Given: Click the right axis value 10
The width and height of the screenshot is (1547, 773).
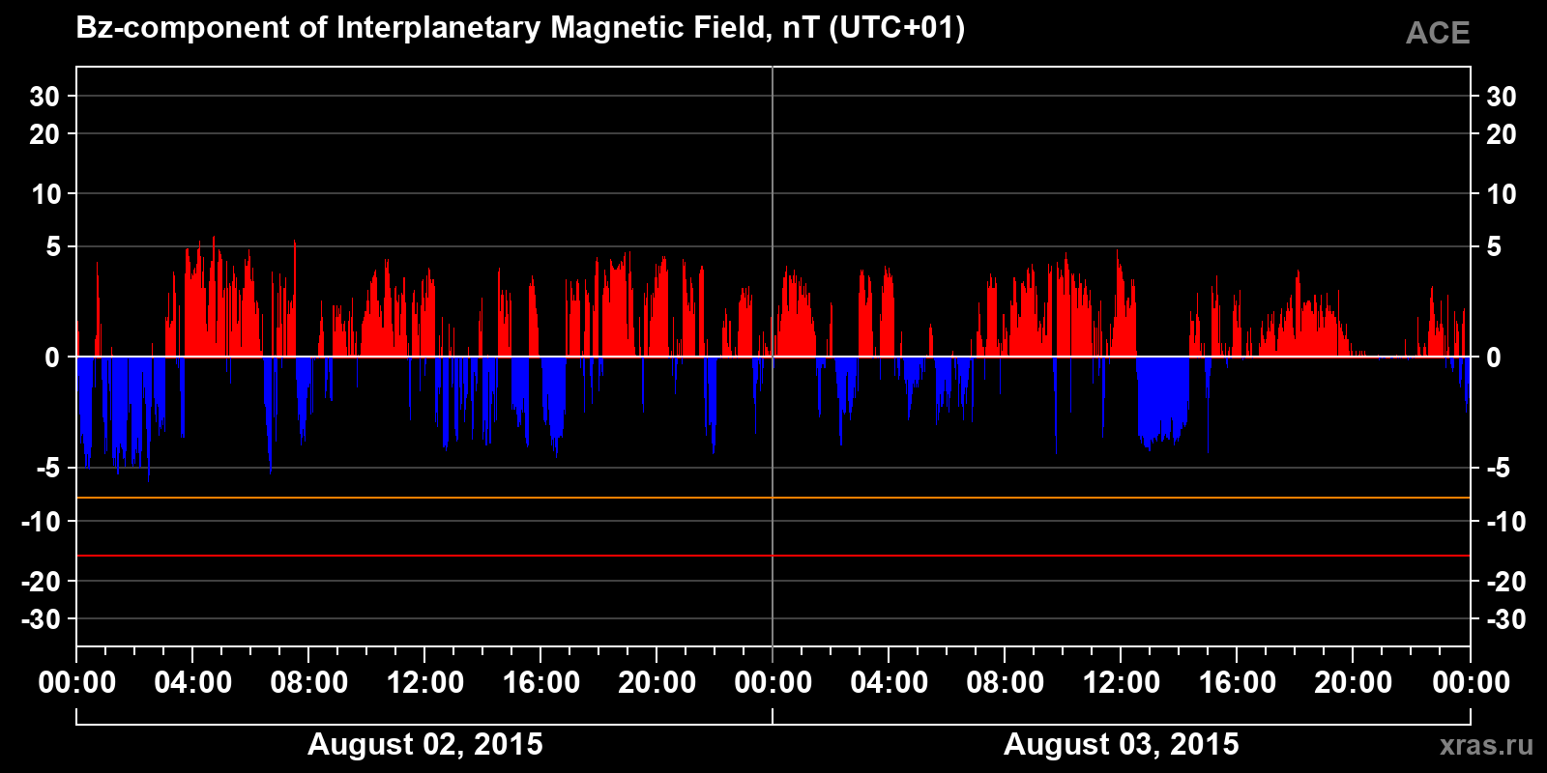Looking at the screenshot, I should tap(1501, 194).
